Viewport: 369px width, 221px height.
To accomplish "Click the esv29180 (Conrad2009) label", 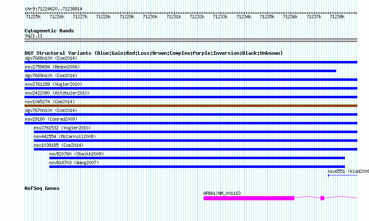I will [51, 119].
